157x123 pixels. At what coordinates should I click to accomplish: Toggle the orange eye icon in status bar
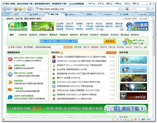(136, 119)
